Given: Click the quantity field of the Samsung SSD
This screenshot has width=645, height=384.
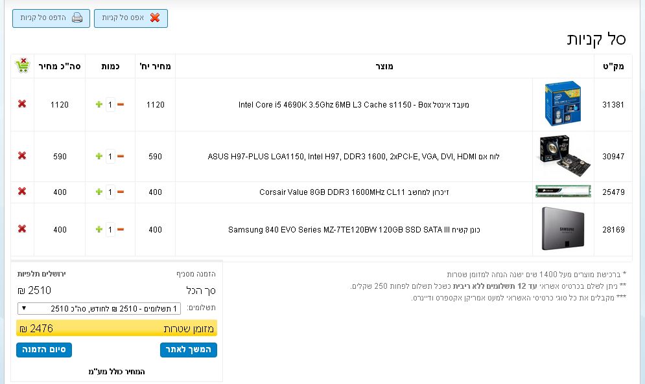Looking at the screenshot, I should [110, 229].
